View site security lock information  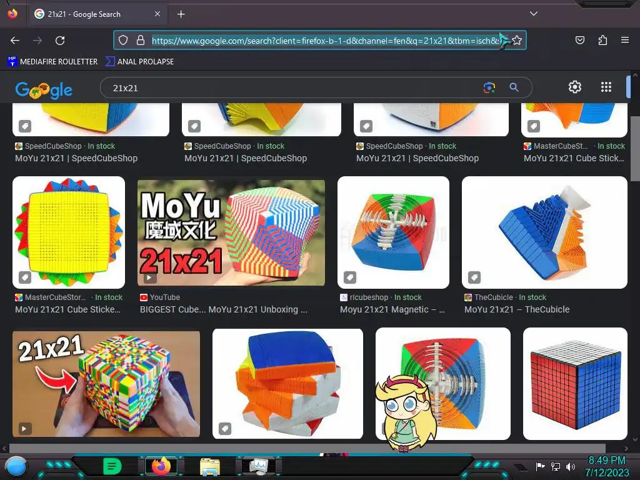(x=141, y=40)
